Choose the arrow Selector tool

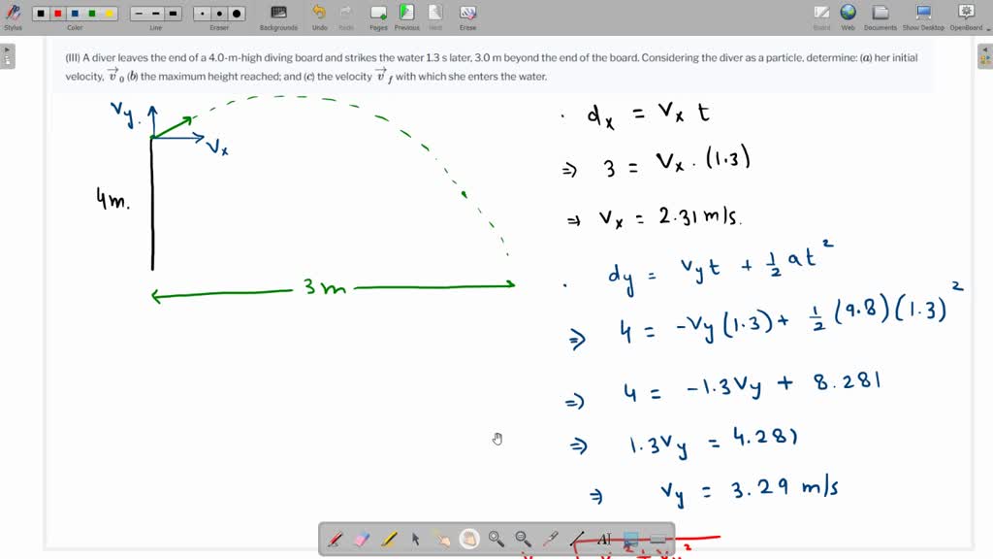(x=415, y=539)
